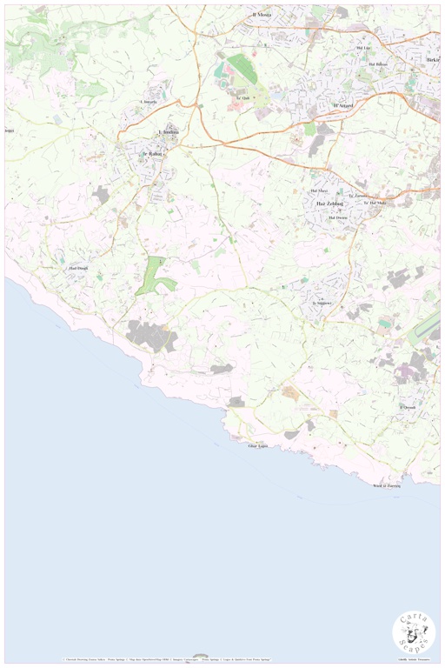Select the Ħad-Dingli village label

tap(78, 269)
